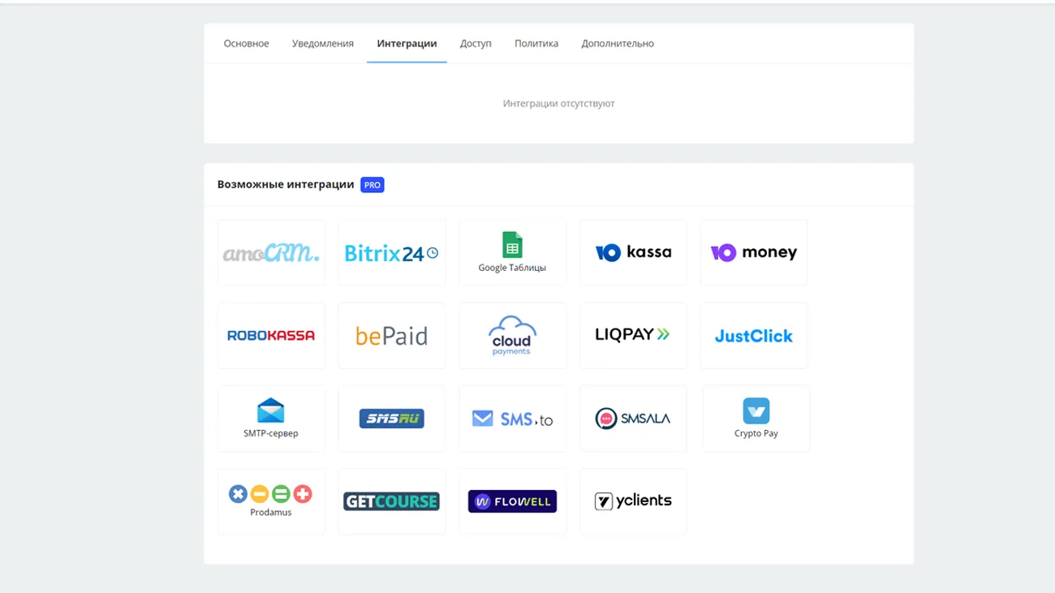
Task: Click the Robokassa integration logo
Action: (x=271, y=336)
